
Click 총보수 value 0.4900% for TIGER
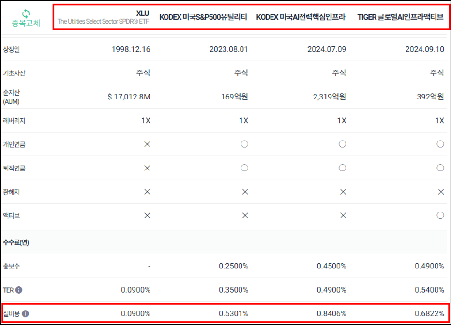[429, 266]
